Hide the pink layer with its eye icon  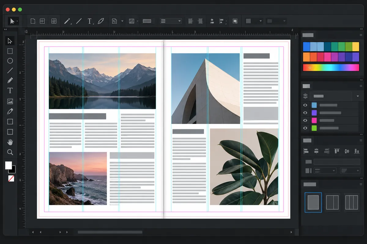(x=305, y=120)
